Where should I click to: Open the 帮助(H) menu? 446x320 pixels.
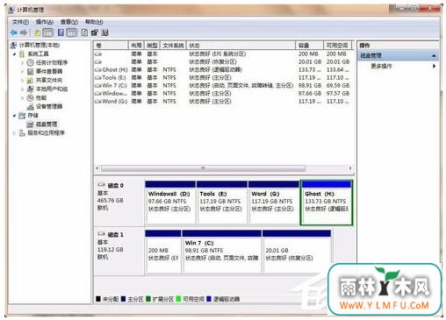pyautogui.click(x=94, y=22)
